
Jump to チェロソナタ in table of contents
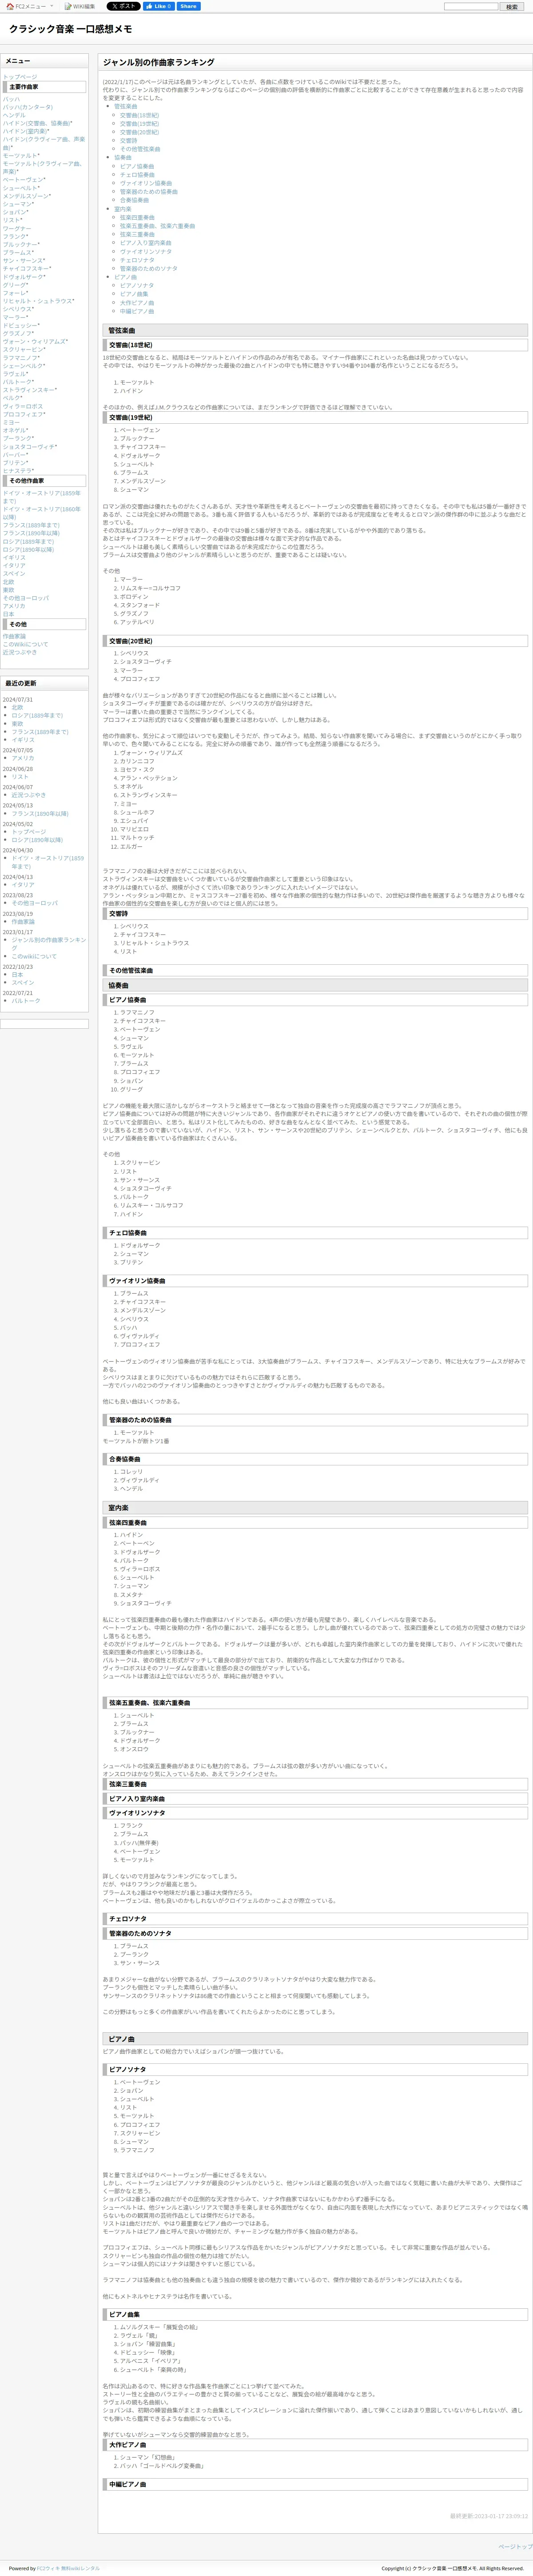137,260
